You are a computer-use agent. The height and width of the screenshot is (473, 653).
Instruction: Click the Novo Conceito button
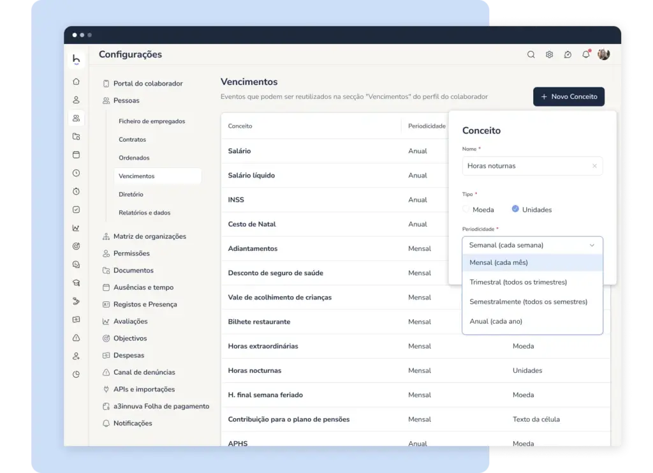pyautogui.click(x=568, y=96)
